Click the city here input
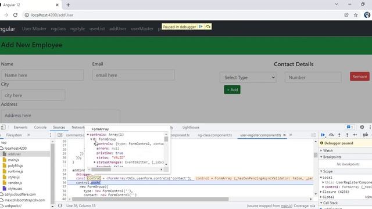The height and width of the screenshot is (209, 372). tap(33, 95)
